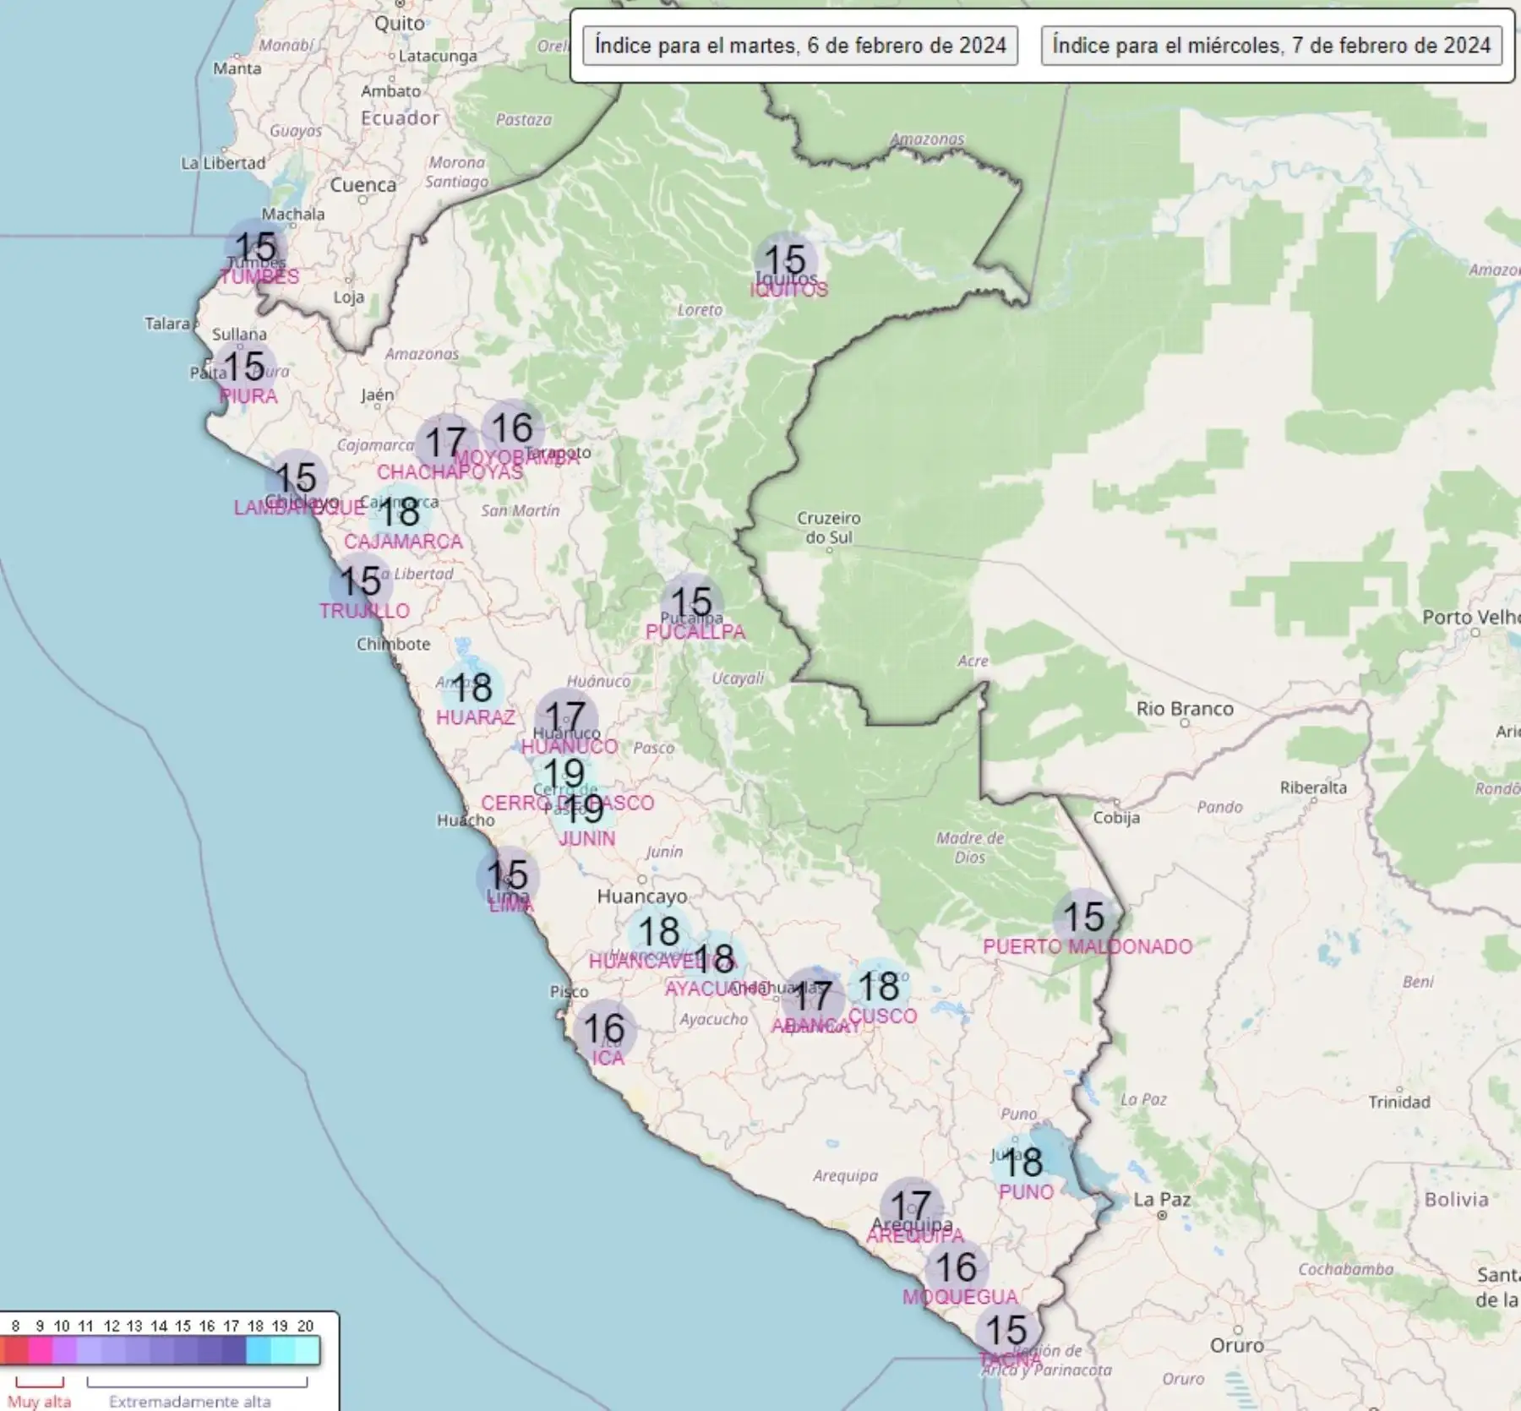
Task: Click the CAJAMARCA pink city label
Action: click(403, 542)
